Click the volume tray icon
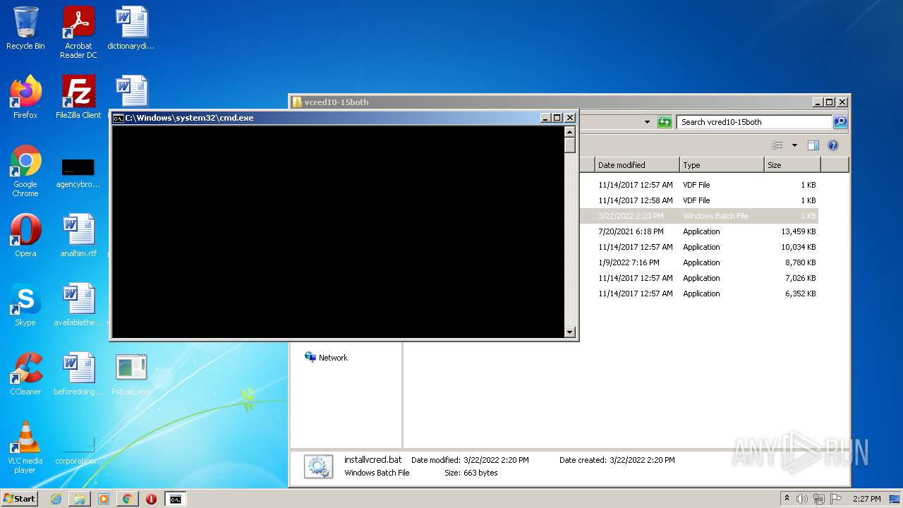 point(802,499)
